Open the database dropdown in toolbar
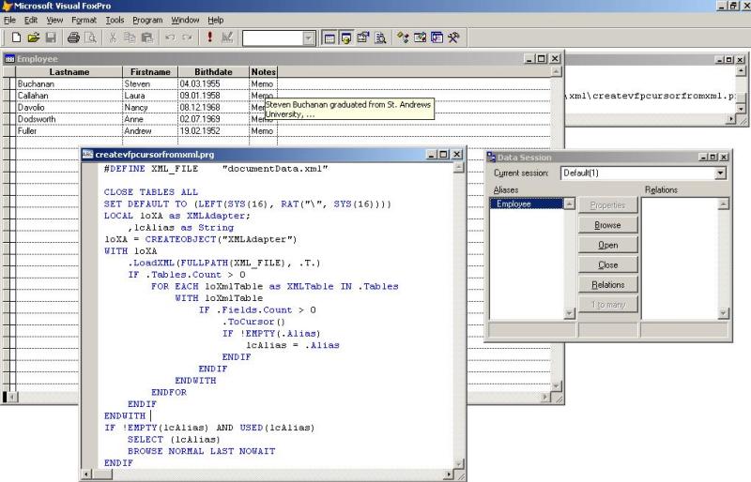The image size is (751, 482). (x=309, y=38)
